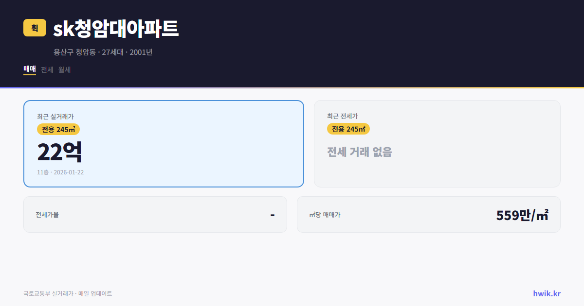
Task: Open the hwik.kr homepage link
Action: point(546,293)
